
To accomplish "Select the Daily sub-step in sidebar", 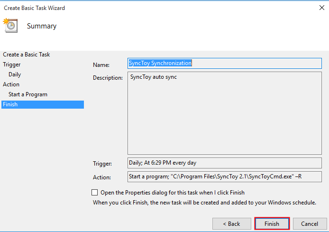I will click(15, 74).
